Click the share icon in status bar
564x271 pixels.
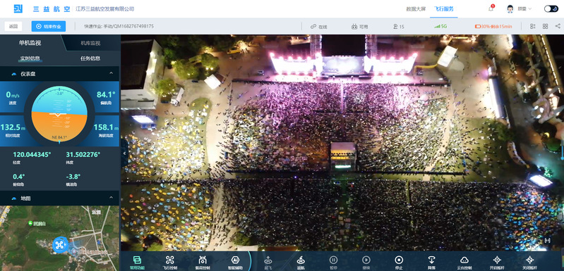558,26
